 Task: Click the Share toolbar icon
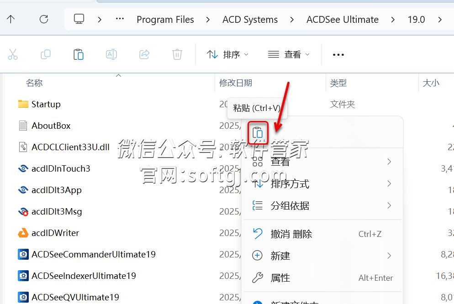click(x=144, y=54)
